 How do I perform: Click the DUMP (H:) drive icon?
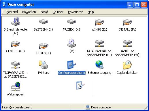[x=44, y=46]
